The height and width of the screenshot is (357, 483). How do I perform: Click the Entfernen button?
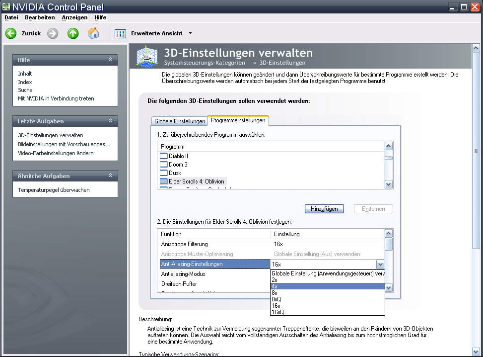pyautogui.click(x=373, y=209)
